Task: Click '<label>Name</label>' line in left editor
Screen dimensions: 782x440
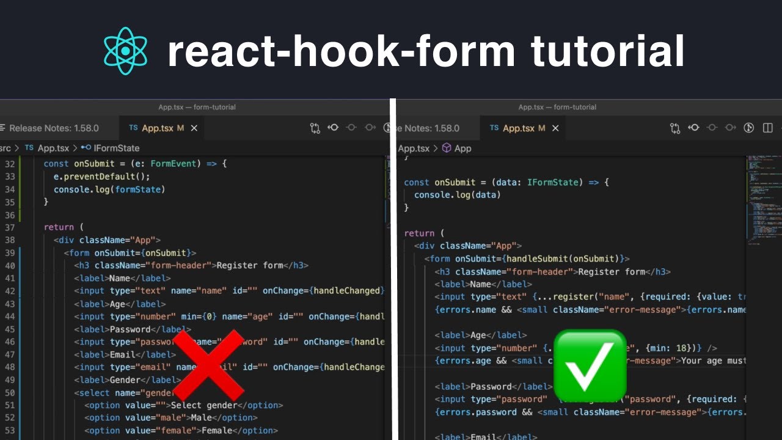Action: (x=122, y=278)
